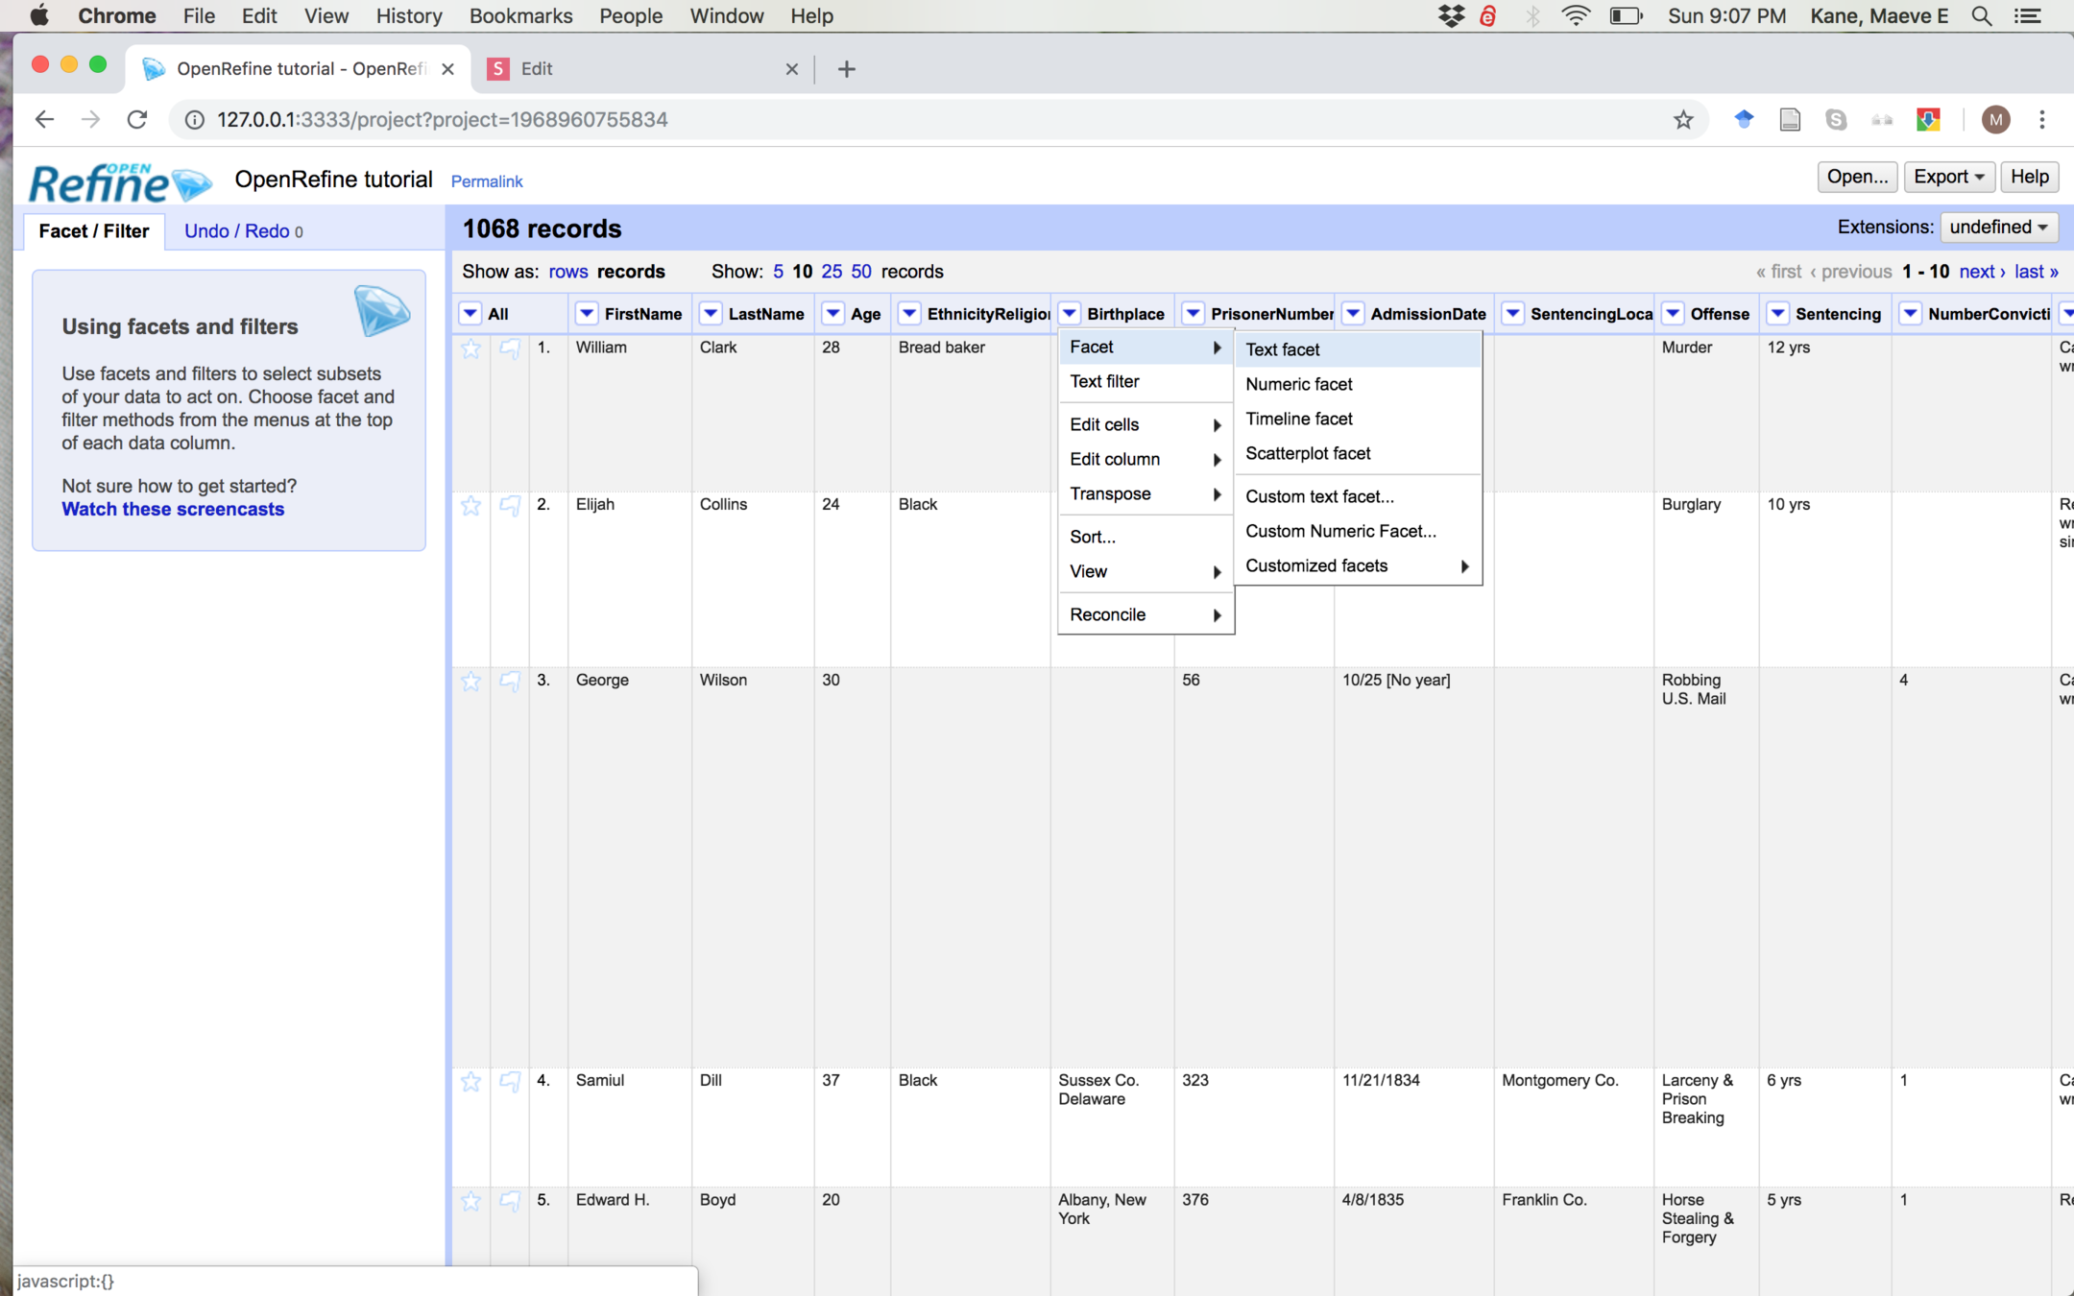Flag the Elijah Collins row
This screenshot has height=1296, width=2074.
pyautogui.click(x=510, y=505)
